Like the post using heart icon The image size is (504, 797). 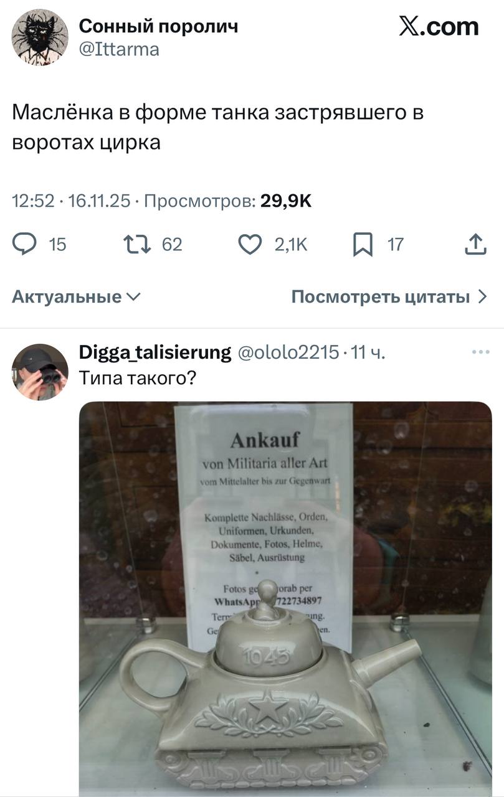point(250,245)
